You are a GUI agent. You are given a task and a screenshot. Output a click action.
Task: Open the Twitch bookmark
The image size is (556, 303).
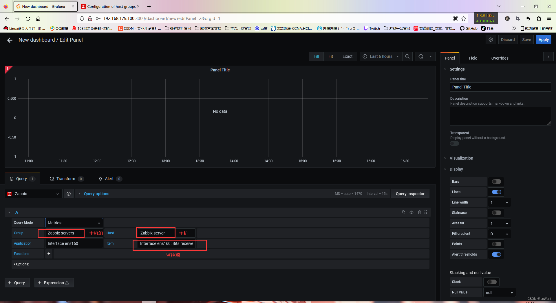tap(372, 28)
